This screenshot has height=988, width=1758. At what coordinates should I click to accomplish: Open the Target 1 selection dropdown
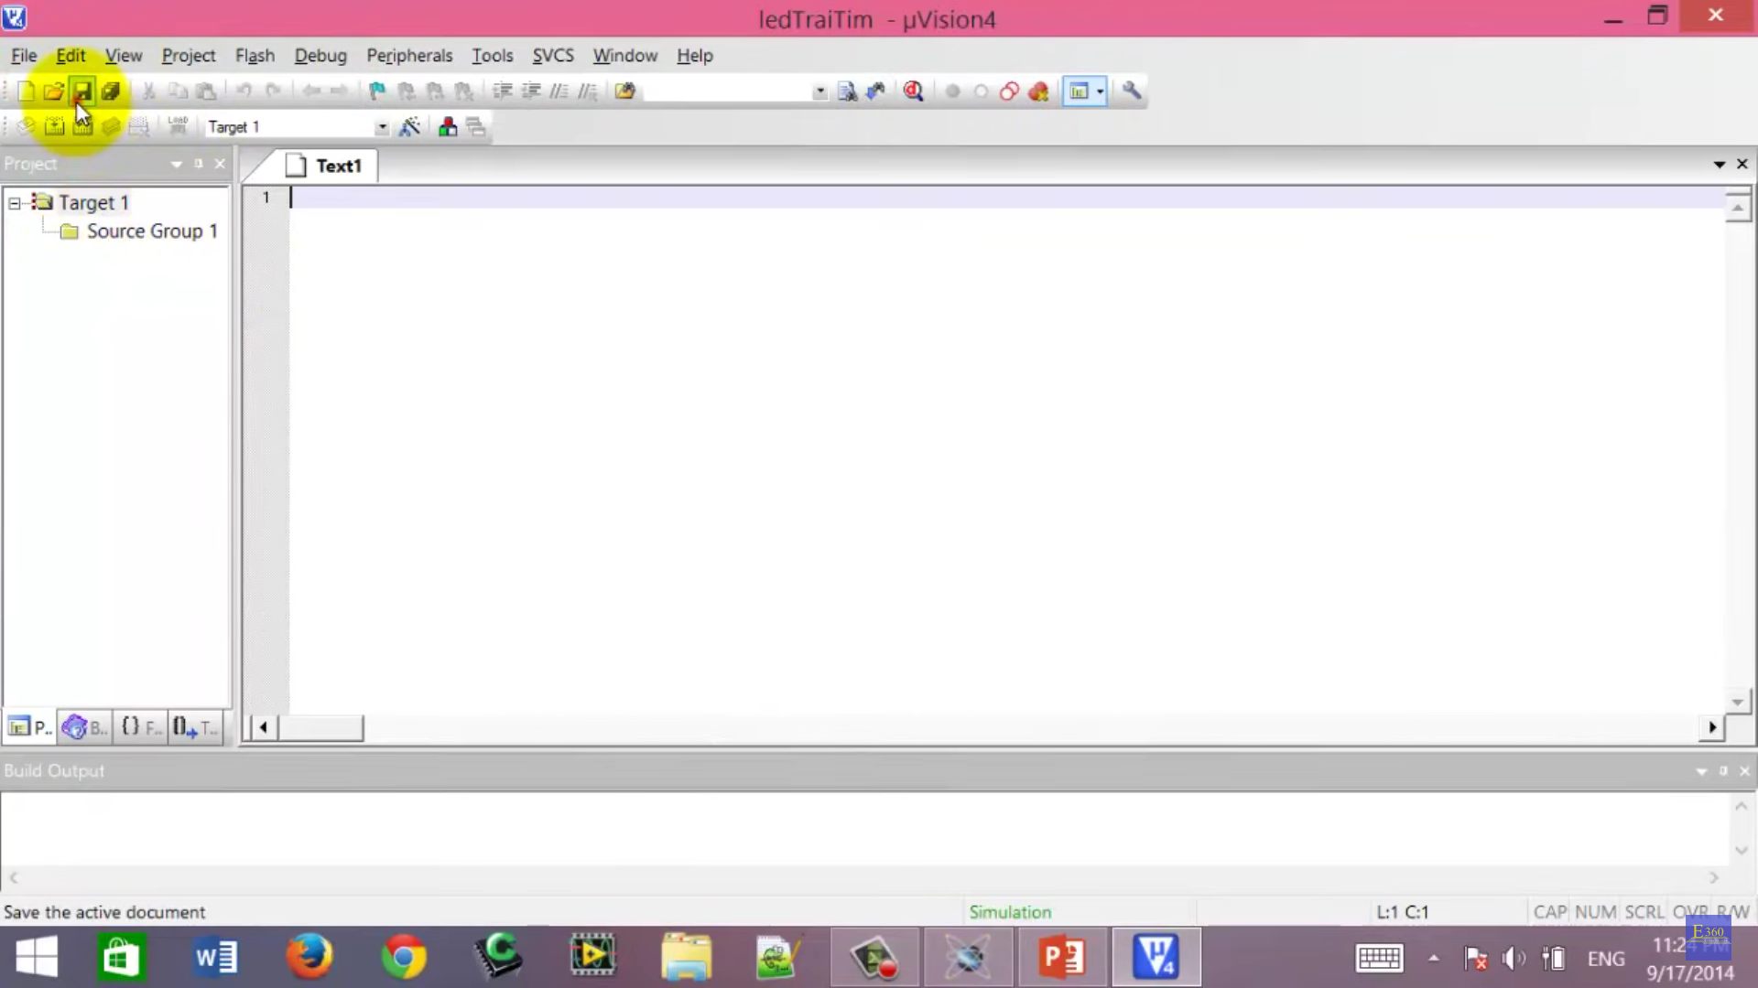tap(382, 127)
